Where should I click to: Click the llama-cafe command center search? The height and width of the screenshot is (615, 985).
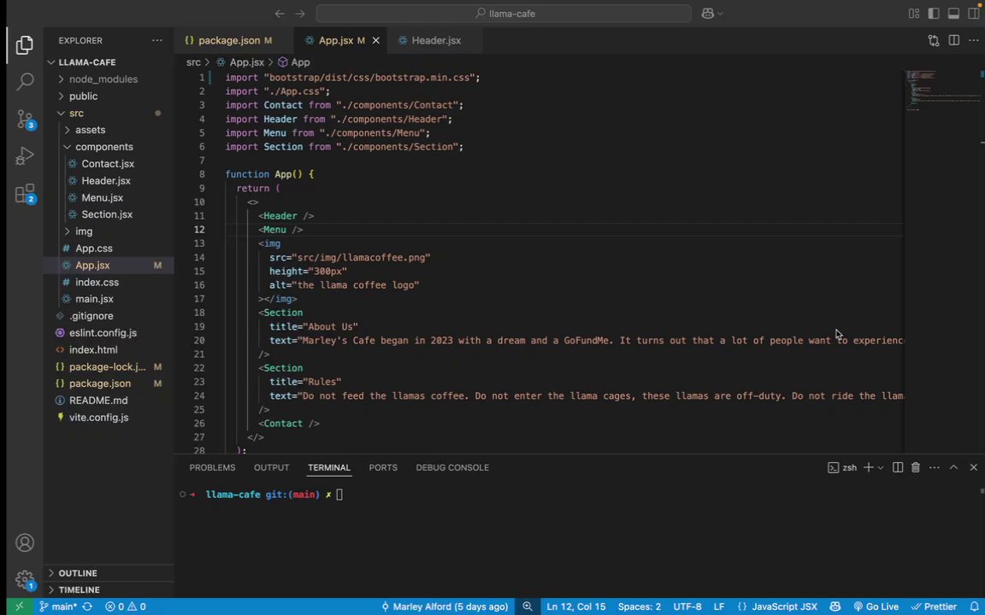point(504,14)
